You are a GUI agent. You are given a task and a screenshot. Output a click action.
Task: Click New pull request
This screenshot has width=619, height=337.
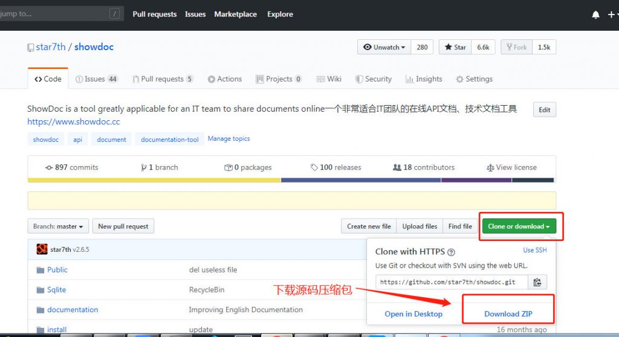(123, 226)
